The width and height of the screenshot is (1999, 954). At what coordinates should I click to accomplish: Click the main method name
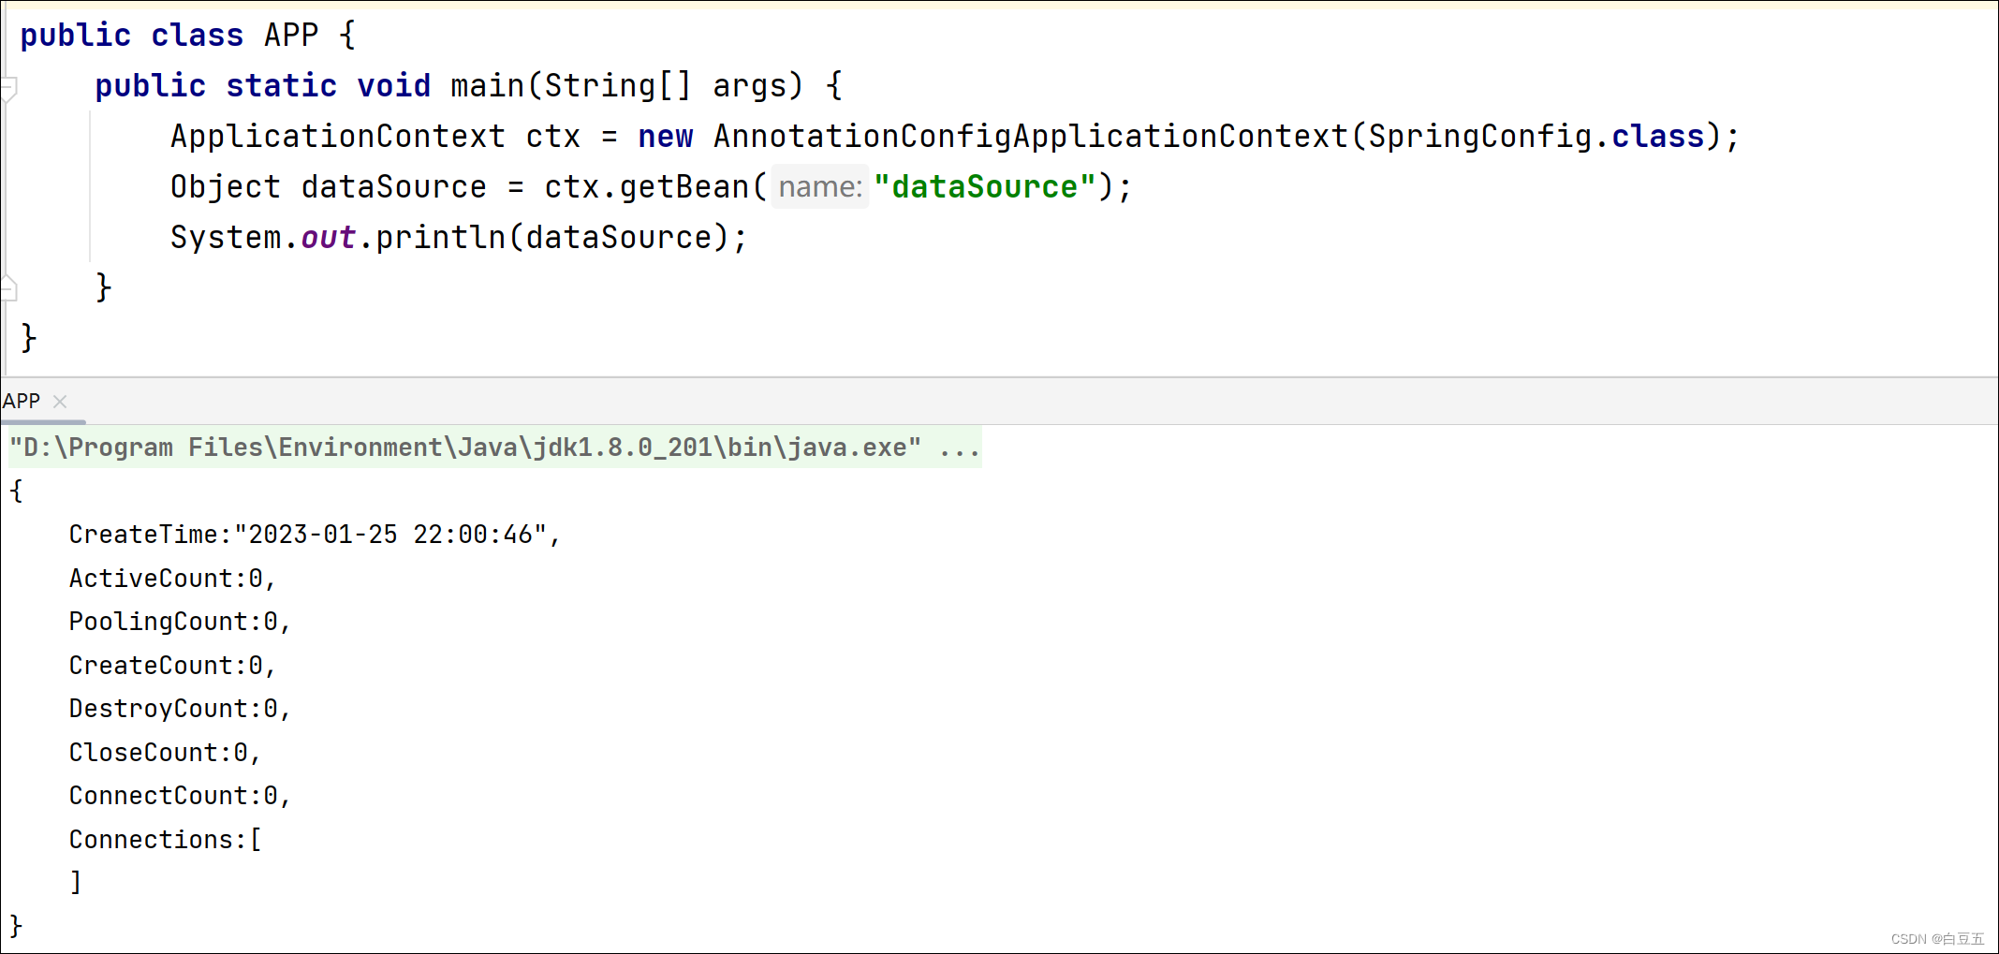click(x=487, y=86)
